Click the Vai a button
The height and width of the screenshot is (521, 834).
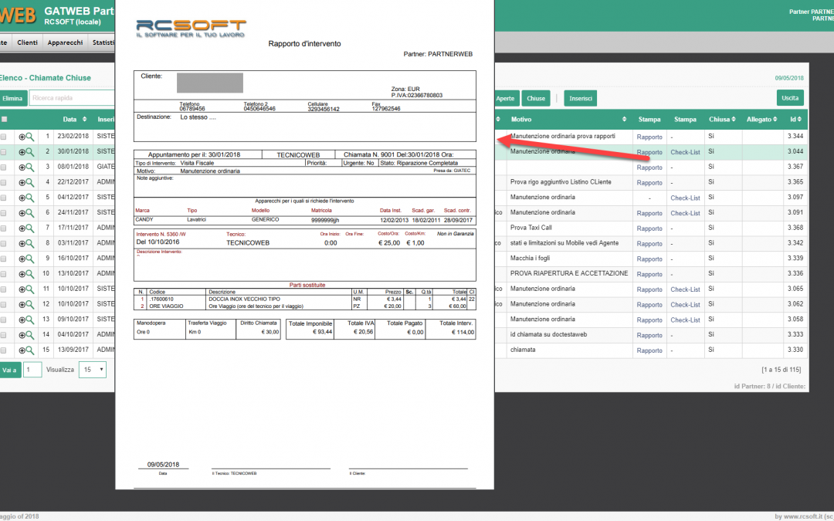(9, 370)
